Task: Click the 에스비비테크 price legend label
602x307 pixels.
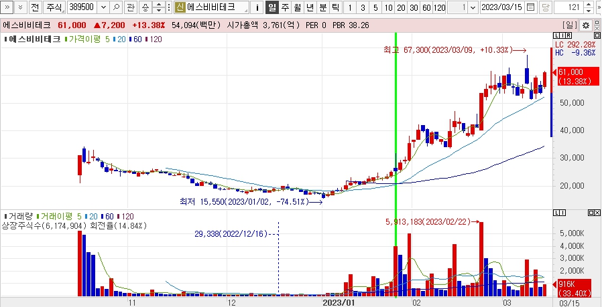Action: tap(33, 39)
